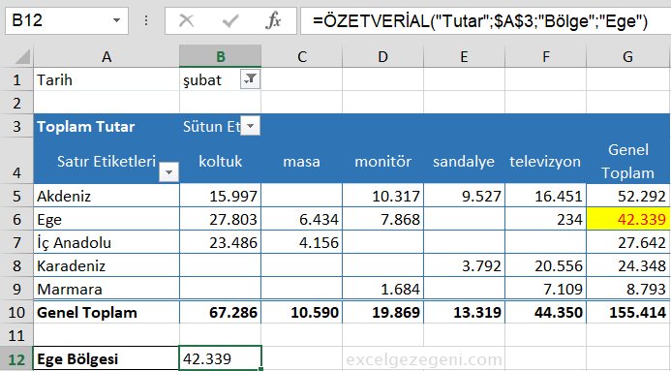Image resolution: width=671 pixels, height=371 pixels.
Task: Select column E header
Action: tap(465, 56)
